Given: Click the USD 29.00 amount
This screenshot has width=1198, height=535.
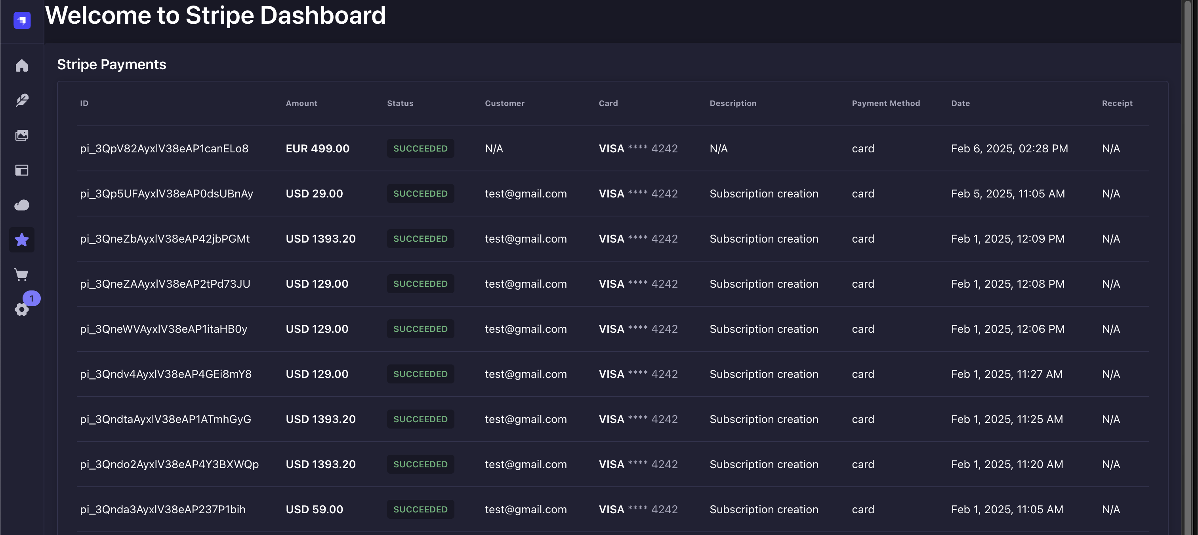Looking at the screenshot, I should coord(315,194).
